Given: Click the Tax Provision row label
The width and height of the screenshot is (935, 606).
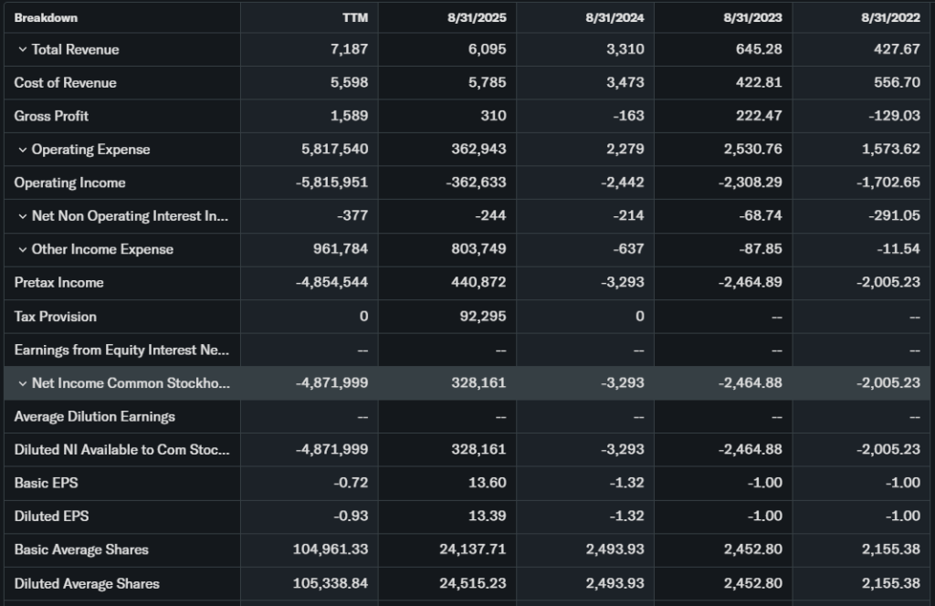Looking at the screenshot, I should coord(55,317).
